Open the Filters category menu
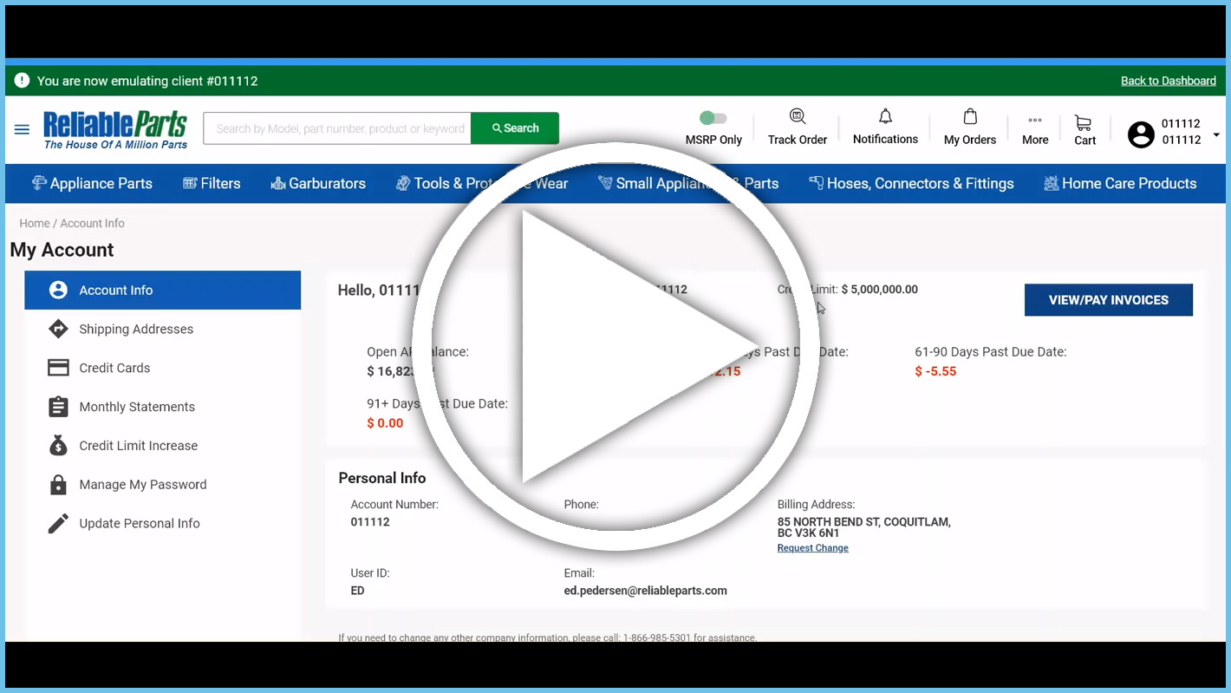Screen dimensions: 1231x693 click(212, 184)
